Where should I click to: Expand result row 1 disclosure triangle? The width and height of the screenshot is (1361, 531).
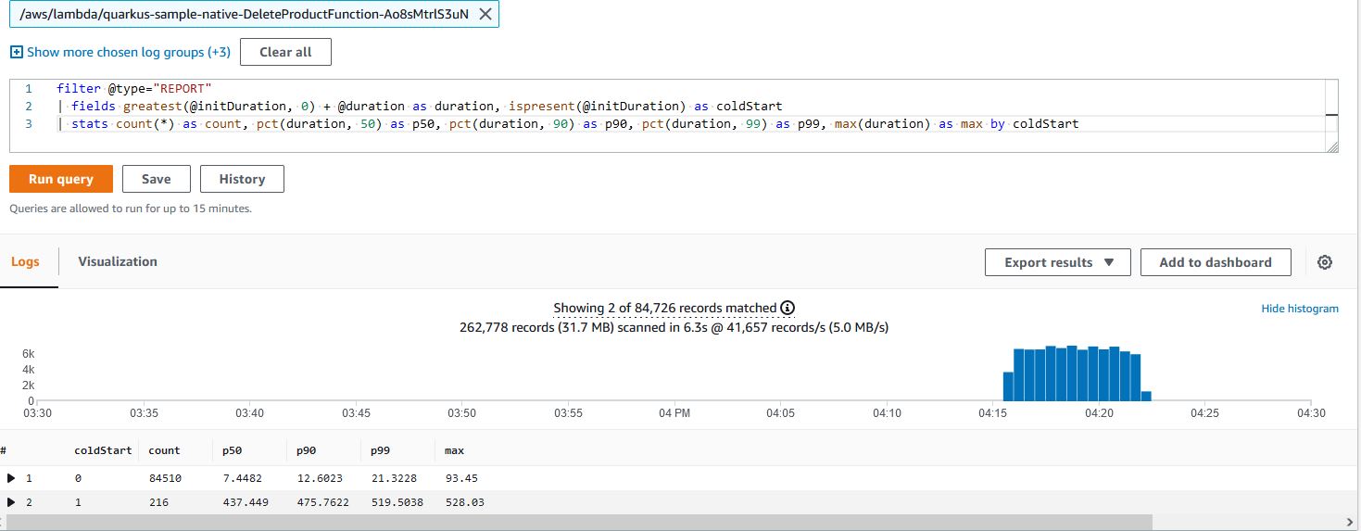pos(11,478)
